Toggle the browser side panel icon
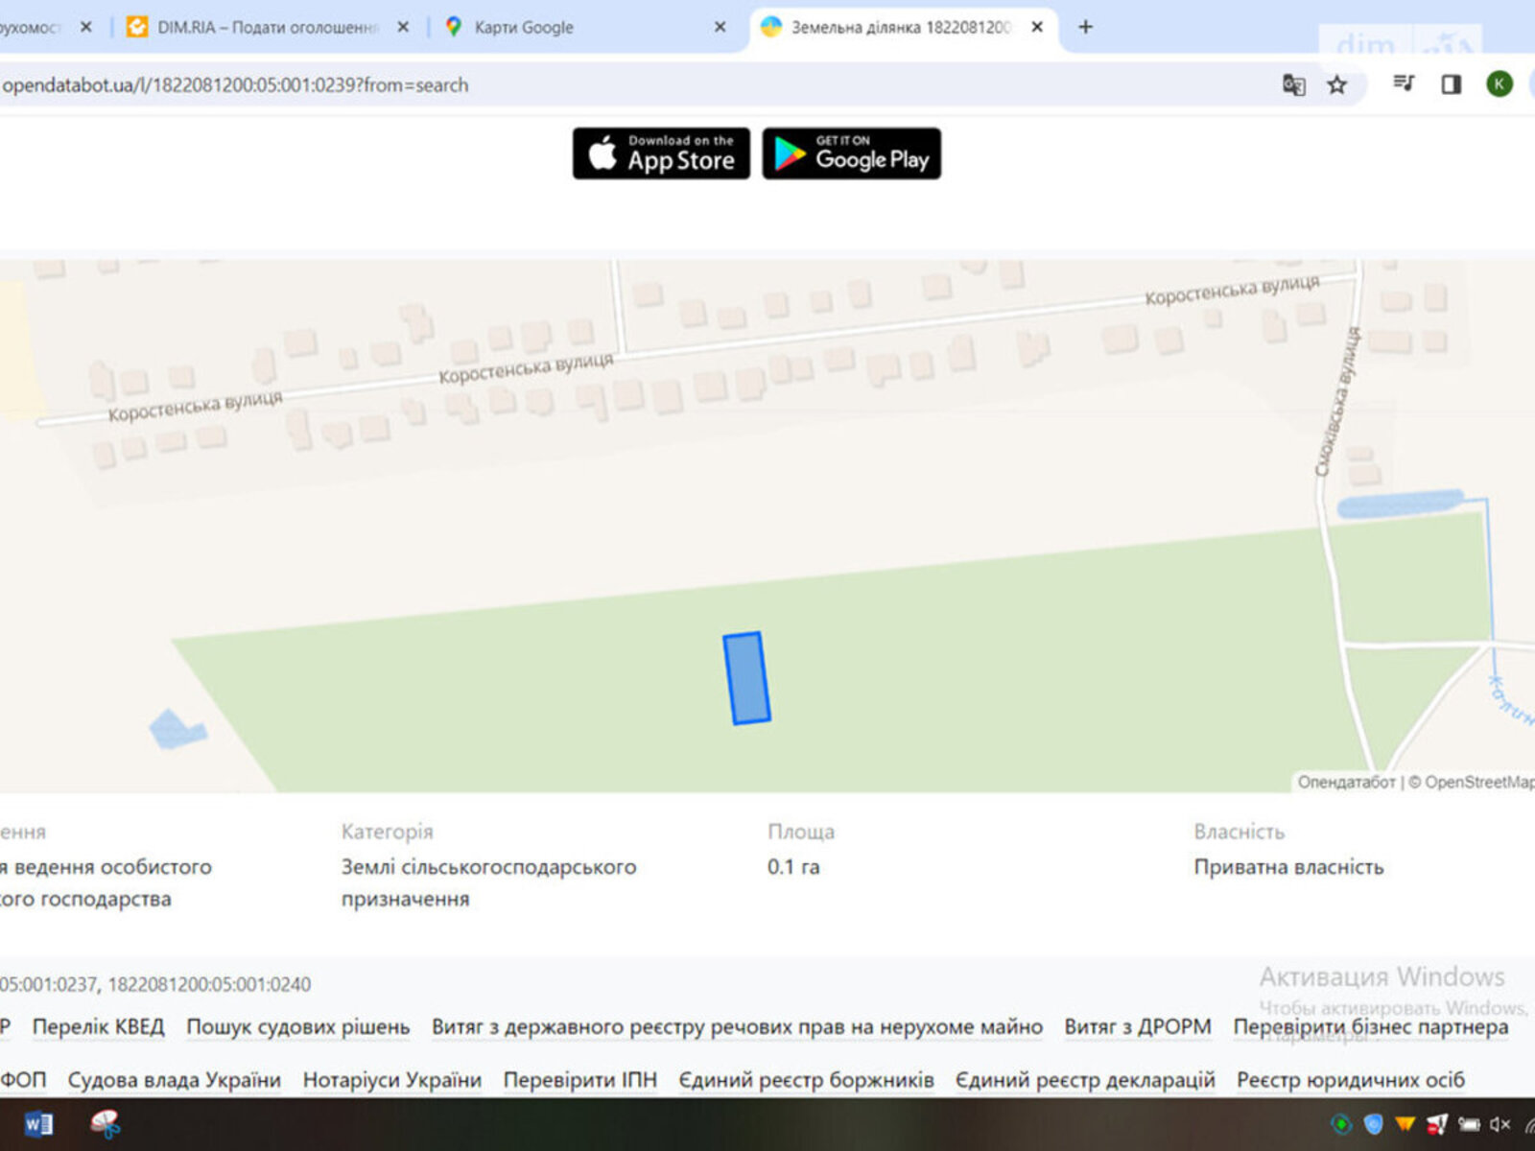The height and width of the screenshot is (1151, 1535). point(1451,84)
